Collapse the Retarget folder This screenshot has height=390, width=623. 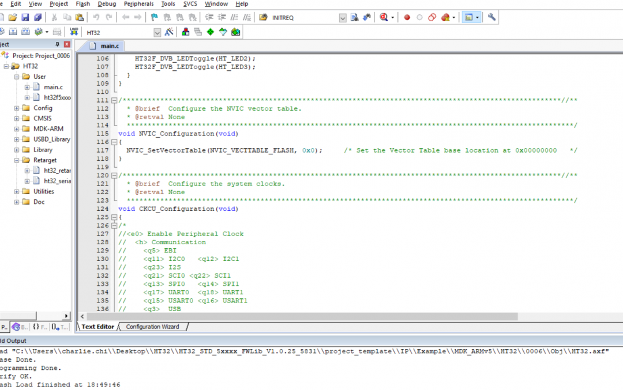click(x=17, y=160)
